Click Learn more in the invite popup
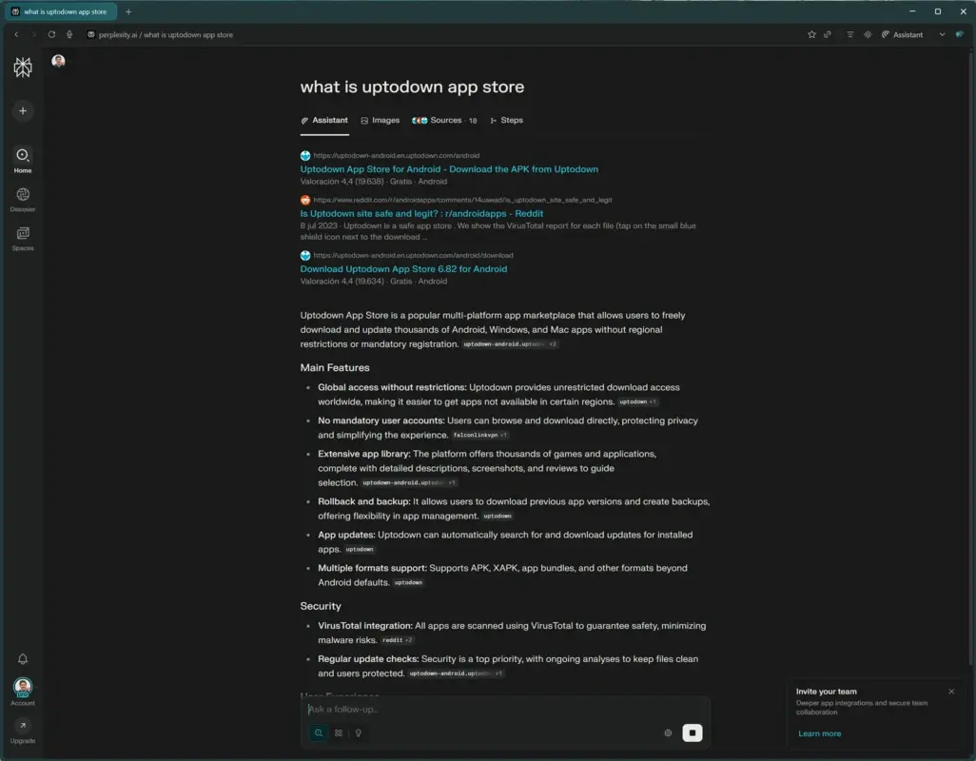The height and width of the screenshot is (761, 976). (819, 732)
